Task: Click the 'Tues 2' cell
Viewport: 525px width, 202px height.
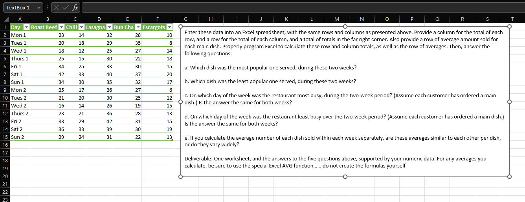Action: coord(20,98)
